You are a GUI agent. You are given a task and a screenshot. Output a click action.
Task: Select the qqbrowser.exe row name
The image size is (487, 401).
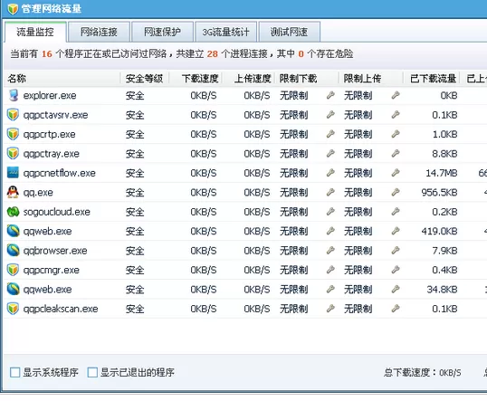(x=55, y=251)
